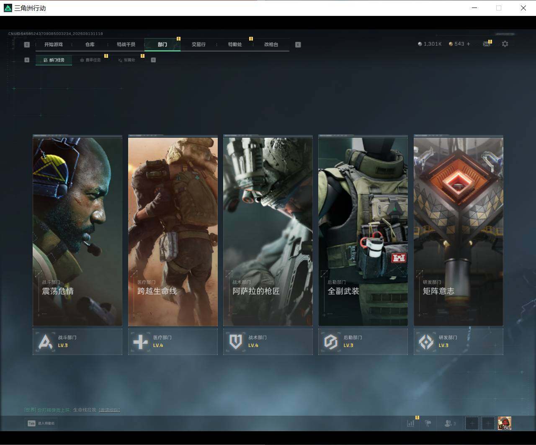
Task: Click the 三角洲行动 window title text
Action: point(30,8)
